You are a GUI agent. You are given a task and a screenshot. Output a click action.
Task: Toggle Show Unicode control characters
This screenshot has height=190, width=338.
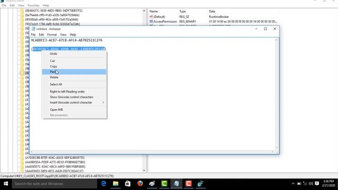point(74,97)
